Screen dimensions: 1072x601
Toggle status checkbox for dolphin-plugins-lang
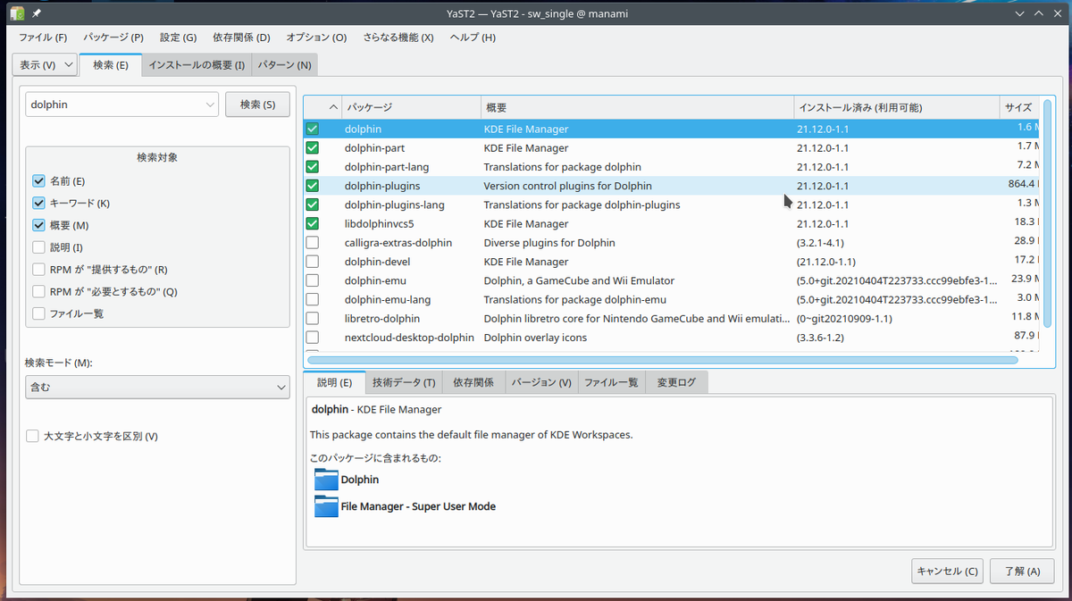[312, 205]
